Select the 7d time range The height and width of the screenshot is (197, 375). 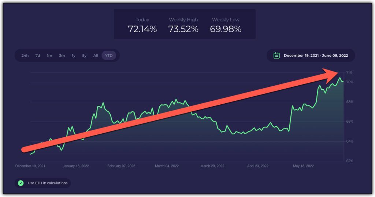[38, 55]
